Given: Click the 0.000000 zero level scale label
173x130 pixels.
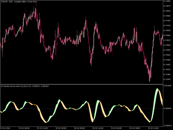Looking at the screenshot, I should point(168,108).
